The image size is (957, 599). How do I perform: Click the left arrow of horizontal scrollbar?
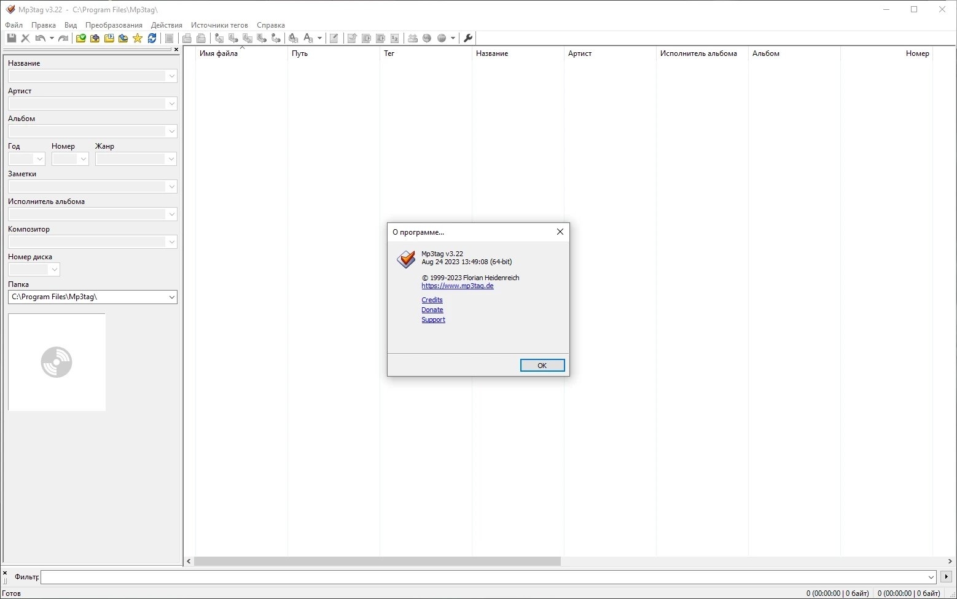[189, 561]
